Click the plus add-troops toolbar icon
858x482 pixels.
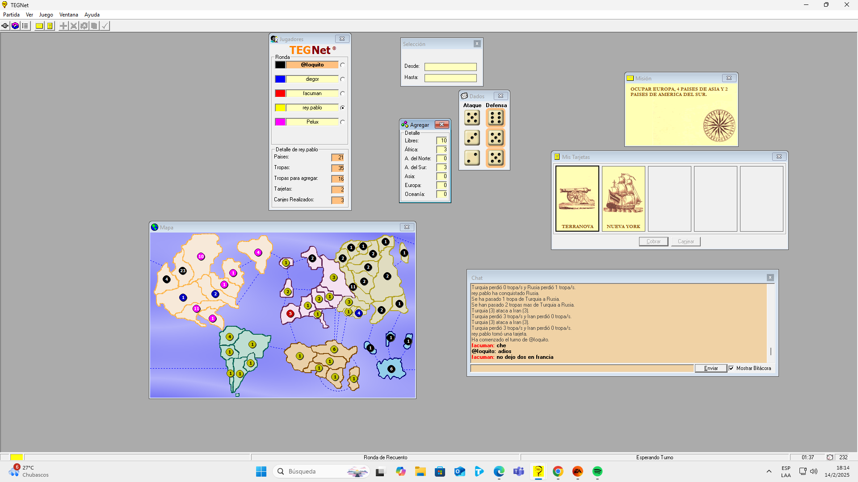point(63,26)
